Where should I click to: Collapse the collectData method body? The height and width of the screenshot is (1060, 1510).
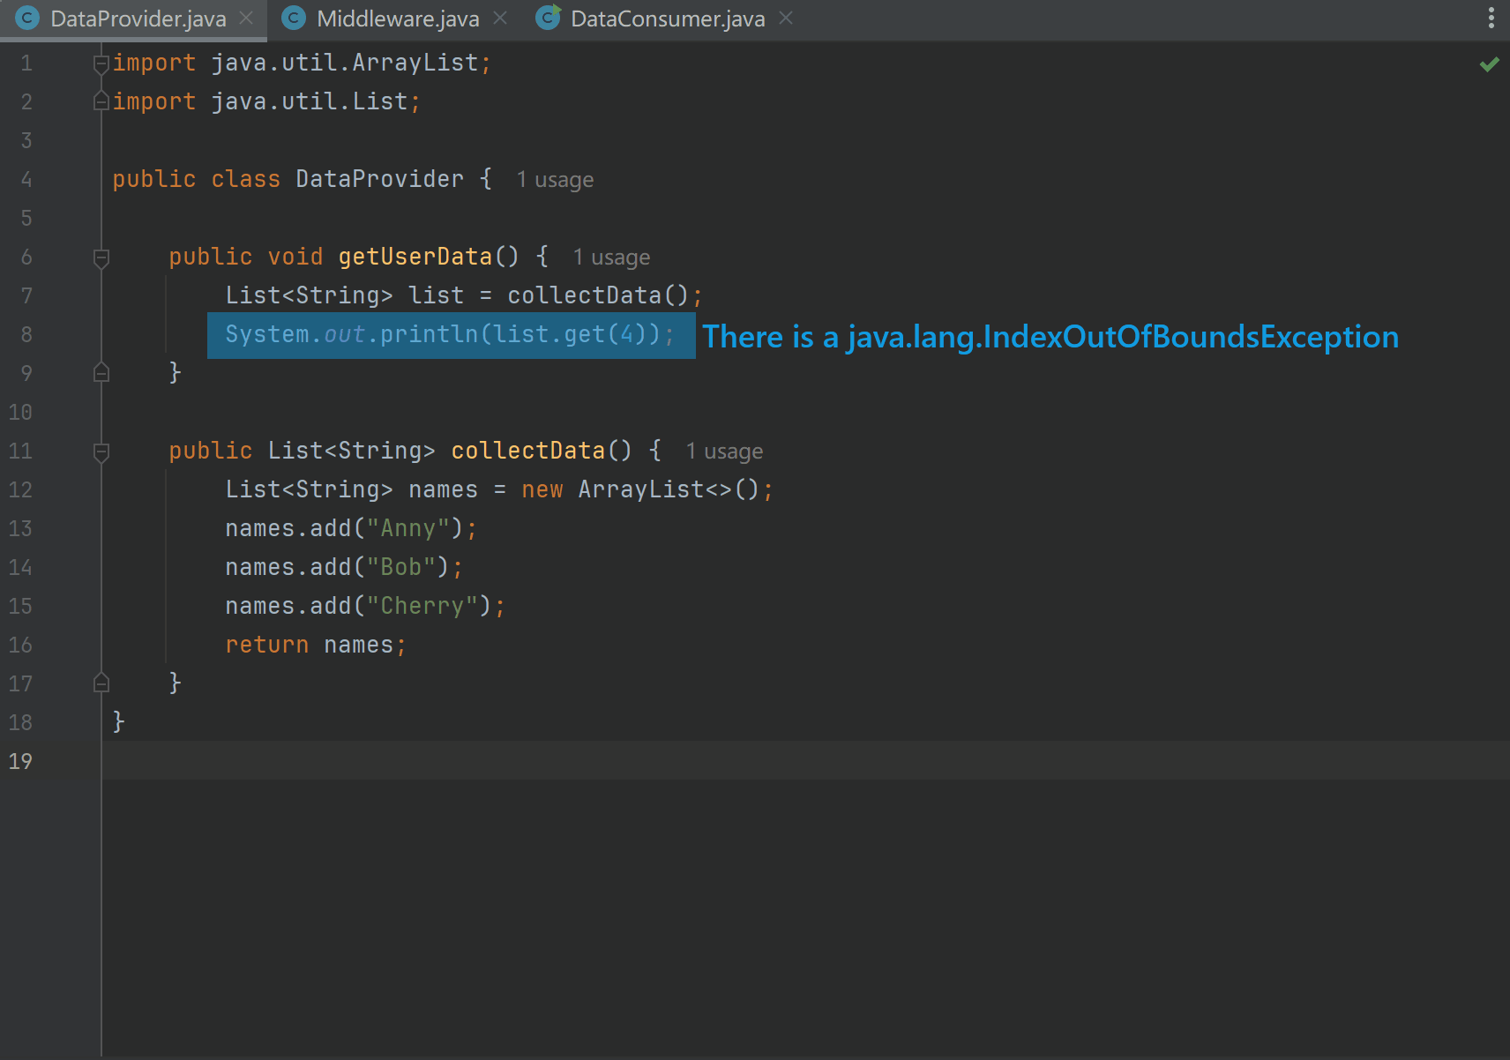click(x=101, y=451)
